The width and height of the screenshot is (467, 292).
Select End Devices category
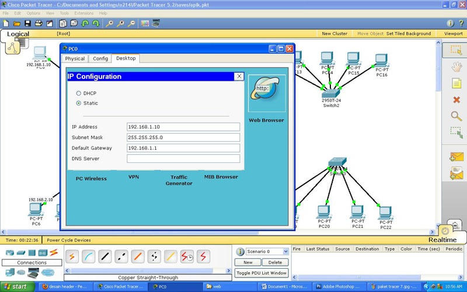[x=10, y=272]
